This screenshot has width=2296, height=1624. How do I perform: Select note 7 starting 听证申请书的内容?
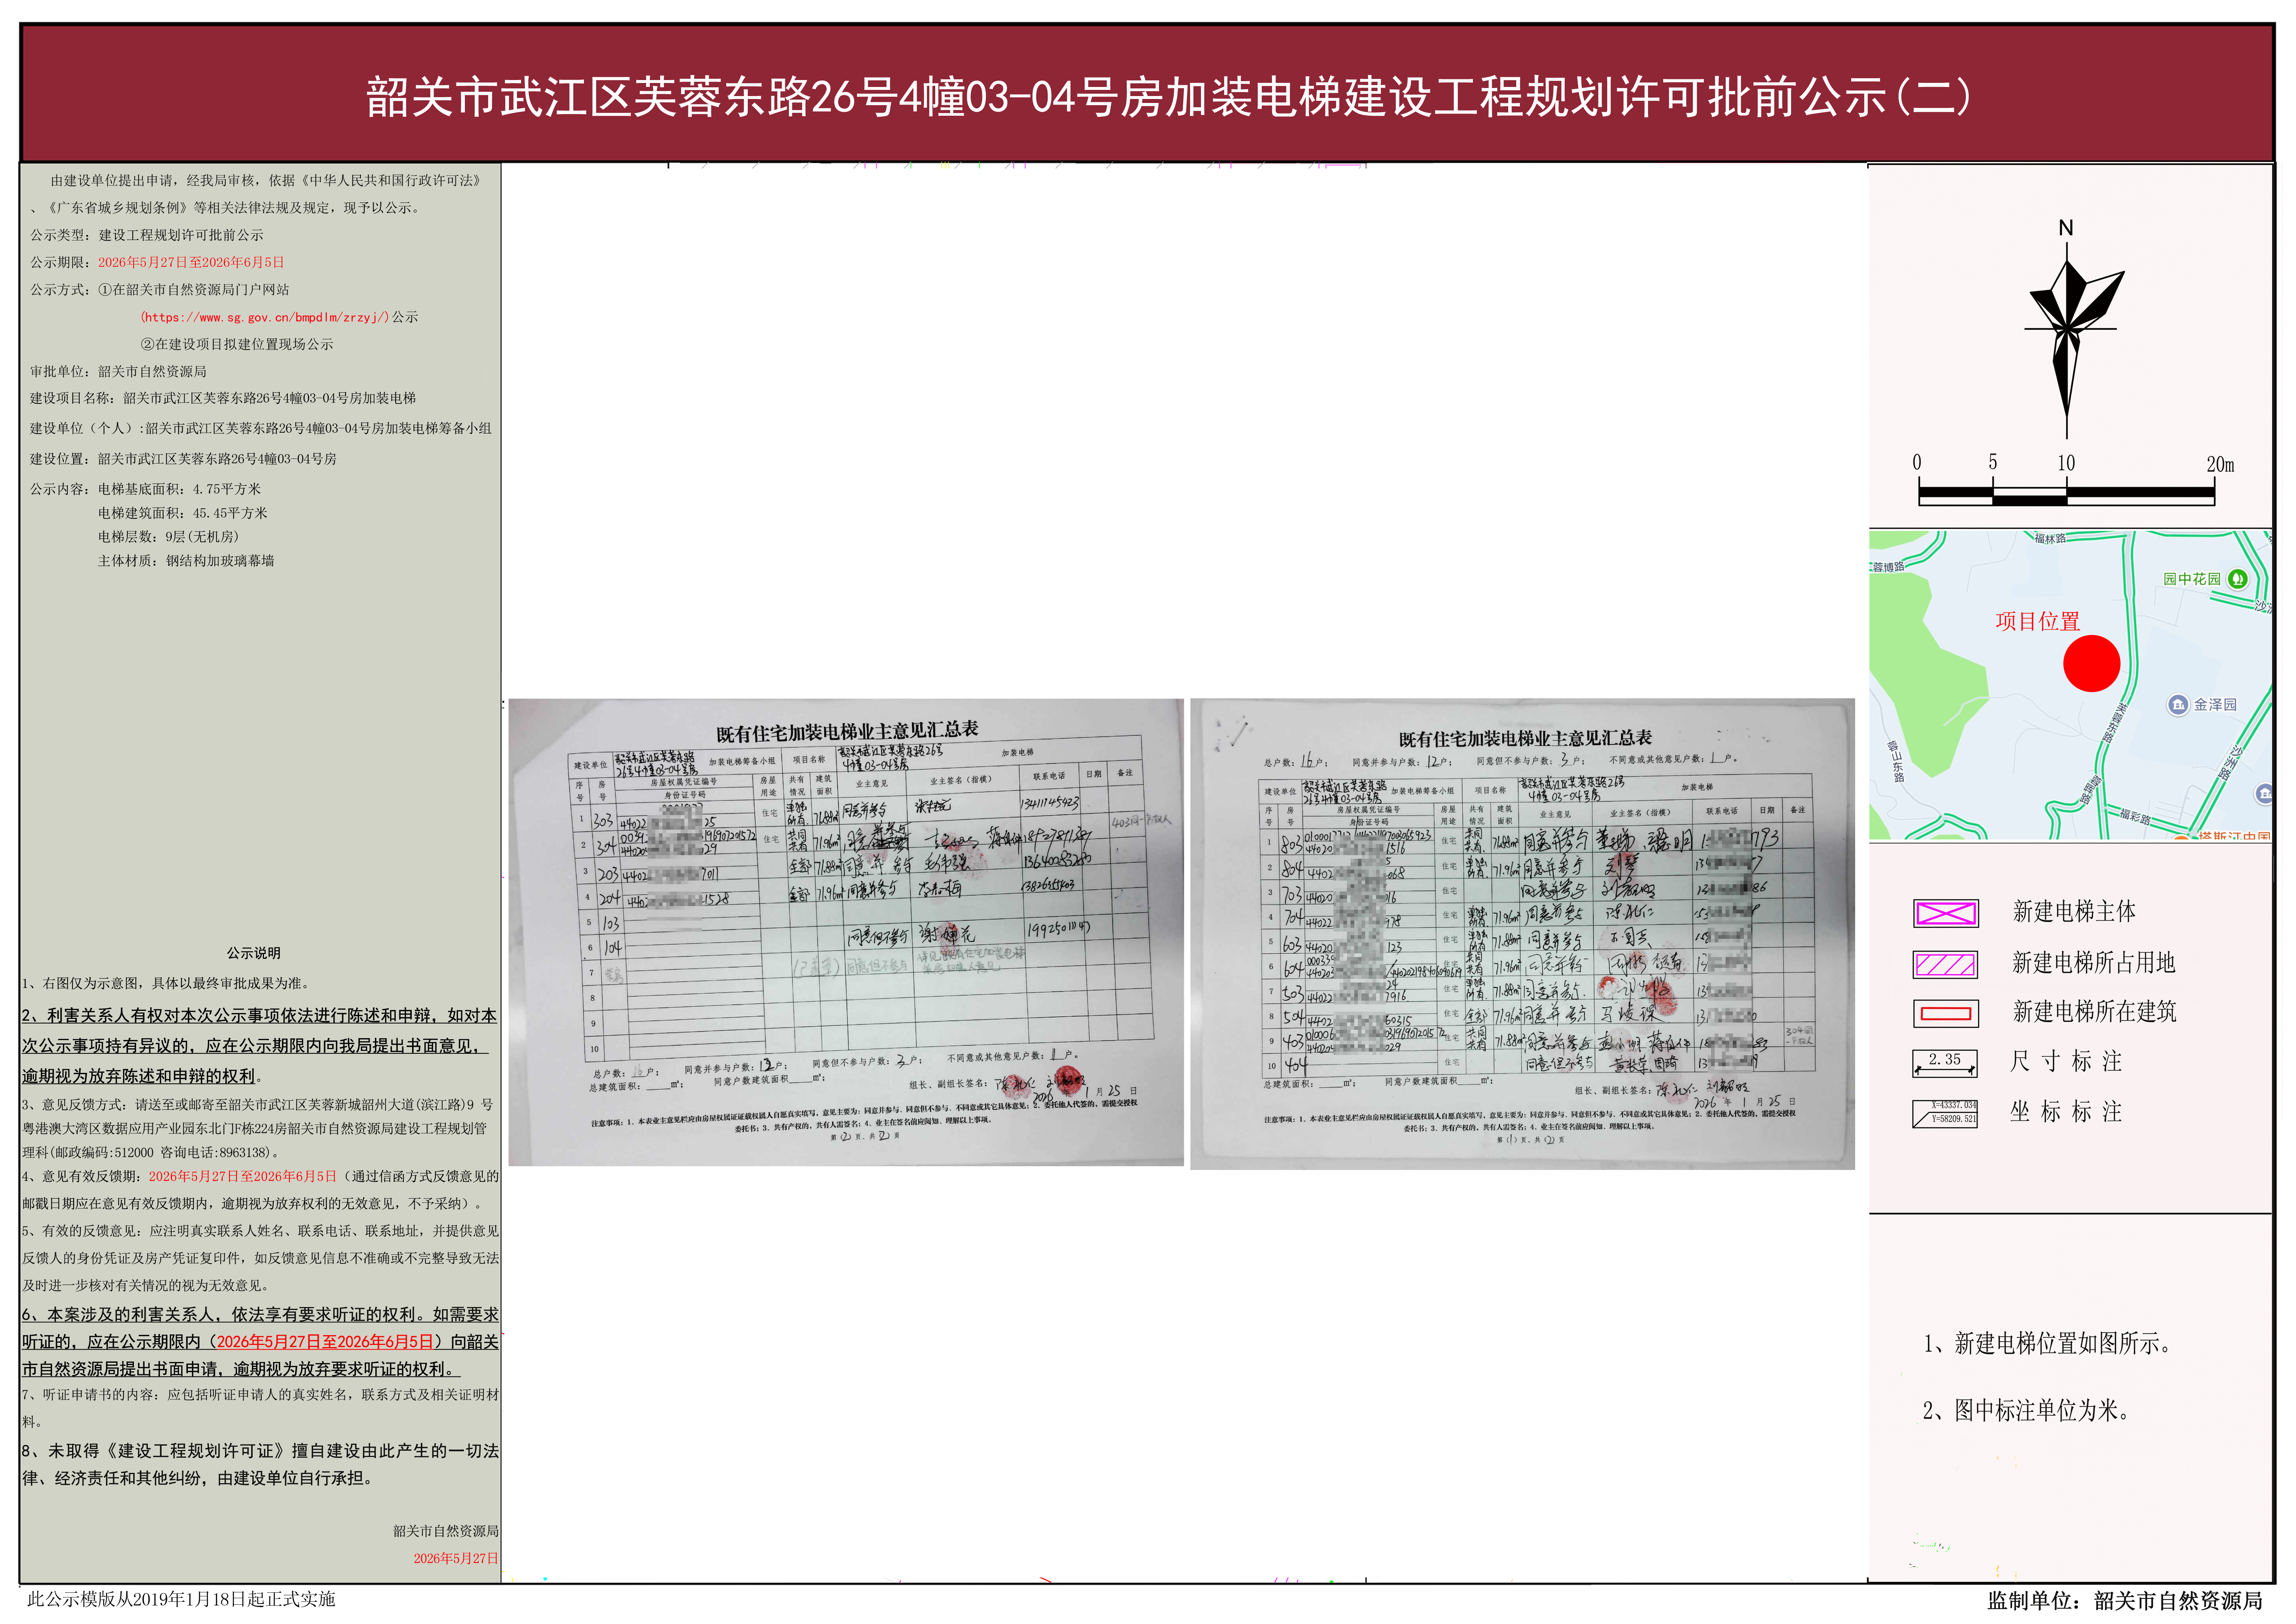click(x=260, y=1408)
